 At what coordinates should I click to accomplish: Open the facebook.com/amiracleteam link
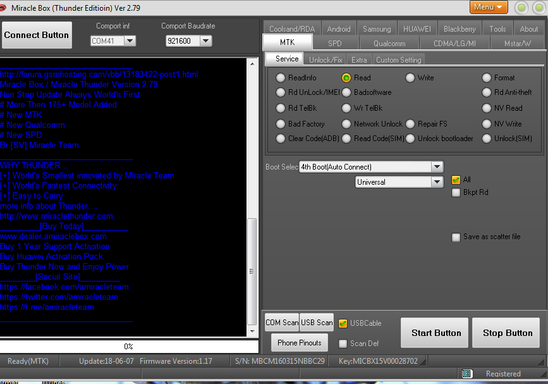64,287
